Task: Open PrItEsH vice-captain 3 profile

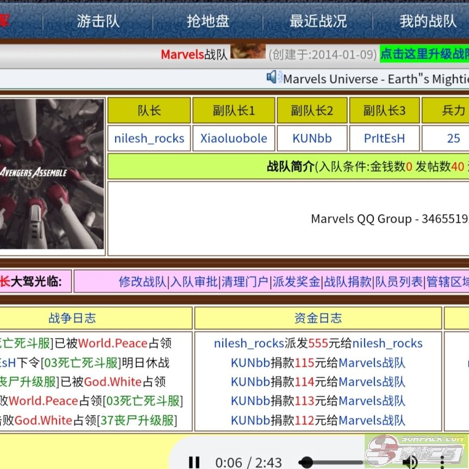Action: click(x=384, y=139)
